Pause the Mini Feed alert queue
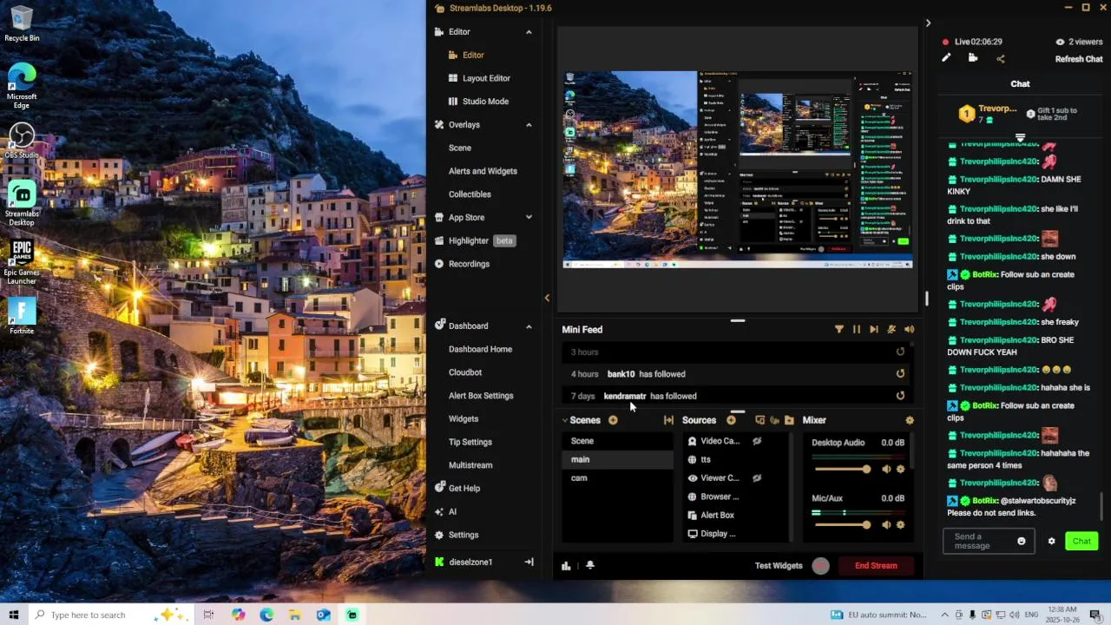The height and width of the screenshot is (625, 1111). 857,329
